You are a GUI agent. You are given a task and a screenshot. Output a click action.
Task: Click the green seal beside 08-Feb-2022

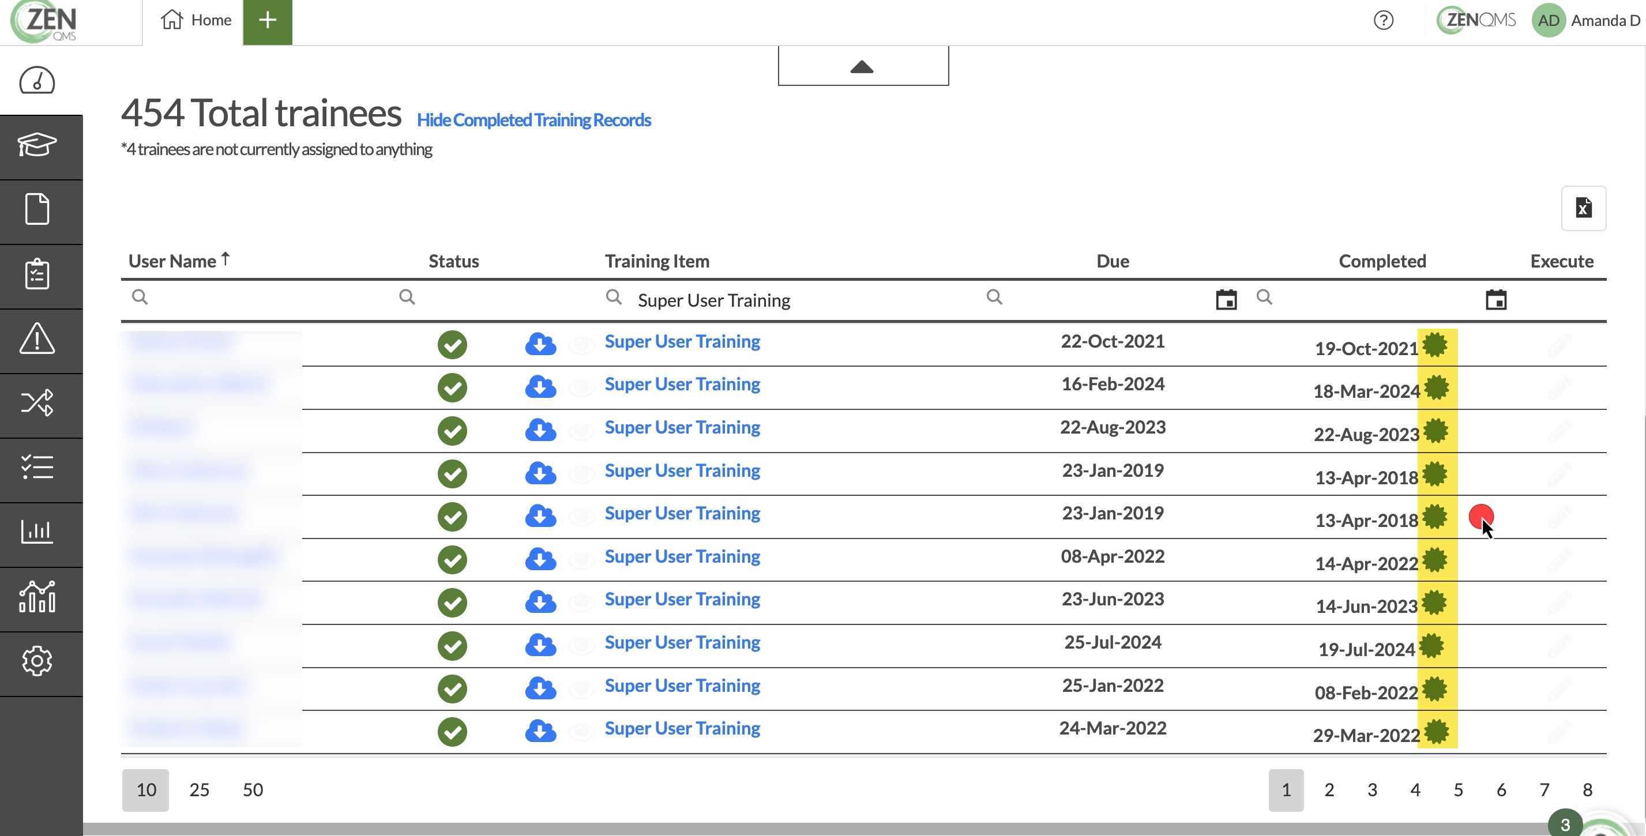[x=1434, y=689]
